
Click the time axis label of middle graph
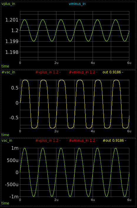coord(5,135)
